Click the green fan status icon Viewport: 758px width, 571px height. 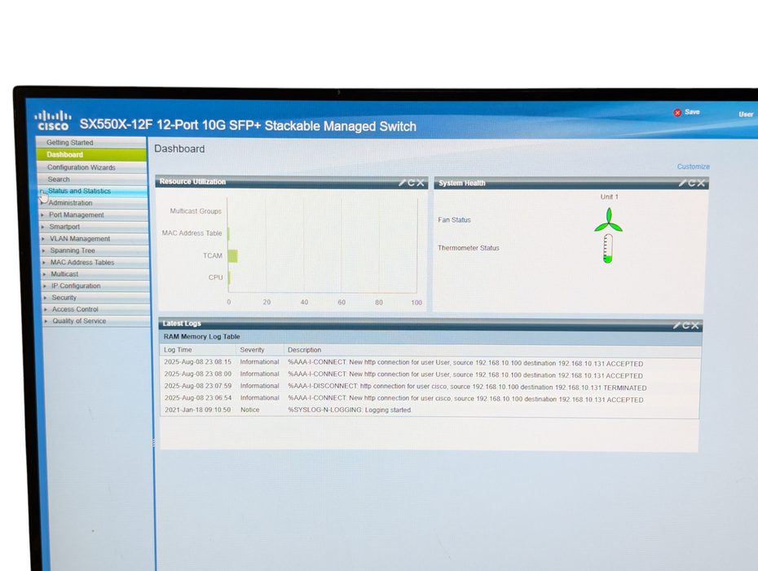click(x=609, y=220)
